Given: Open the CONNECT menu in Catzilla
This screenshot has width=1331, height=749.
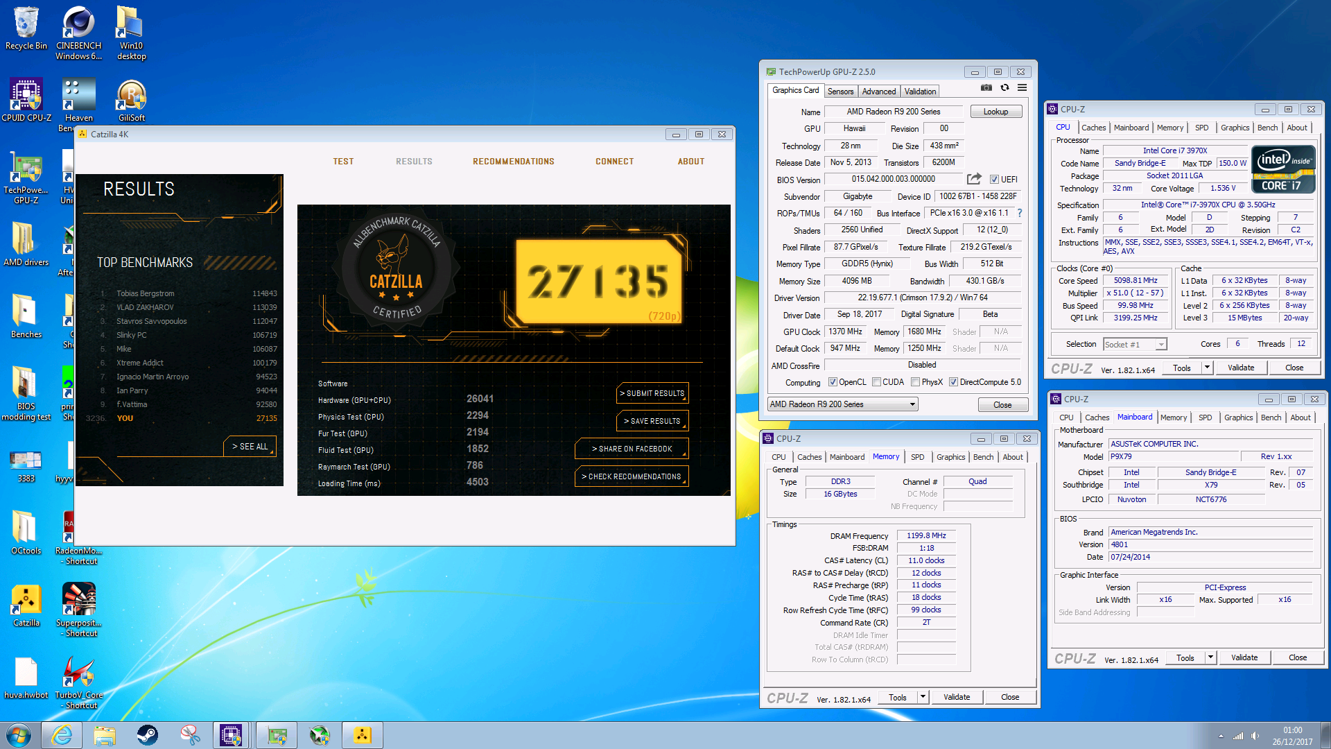Looking at the screenshot, I should [x=614, y=162].
